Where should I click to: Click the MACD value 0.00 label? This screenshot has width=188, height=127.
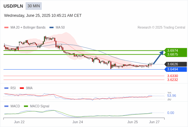(x=170, y=113)
